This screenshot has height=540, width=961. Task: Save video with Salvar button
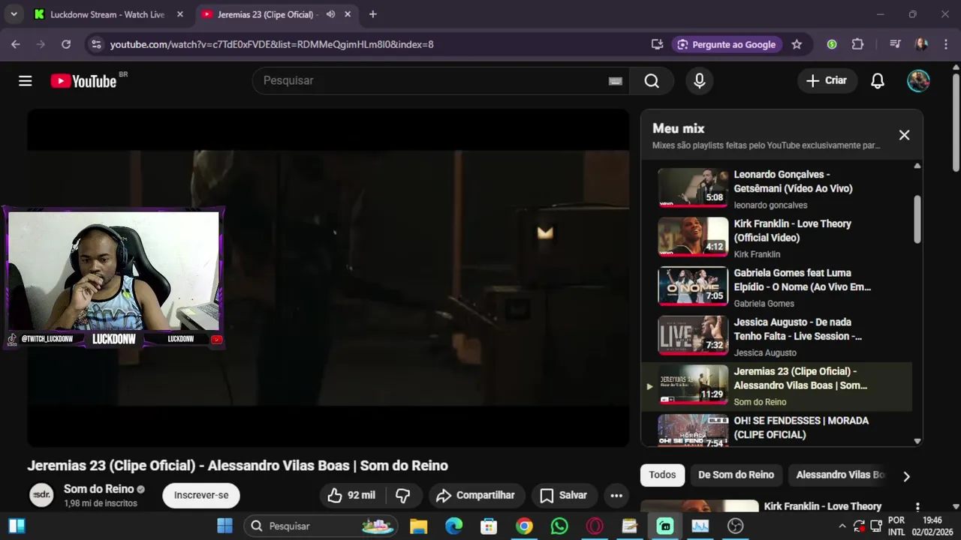pos(564,495)
